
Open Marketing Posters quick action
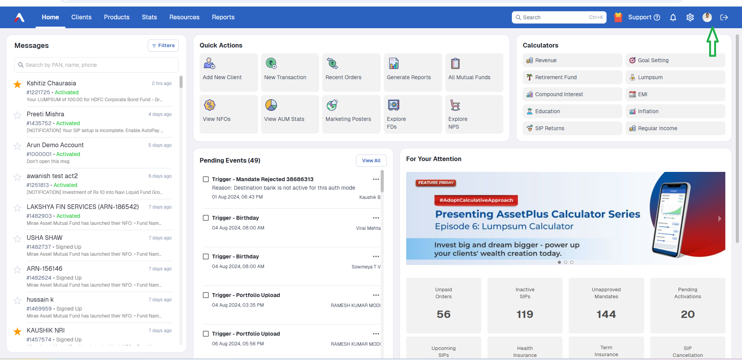coord(351,114)
